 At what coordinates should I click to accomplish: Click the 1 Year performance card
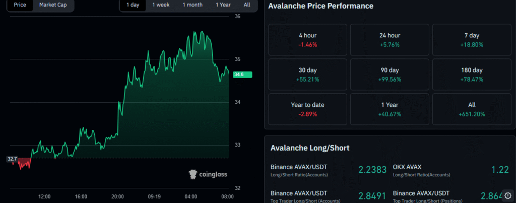(x=390, y=109)
